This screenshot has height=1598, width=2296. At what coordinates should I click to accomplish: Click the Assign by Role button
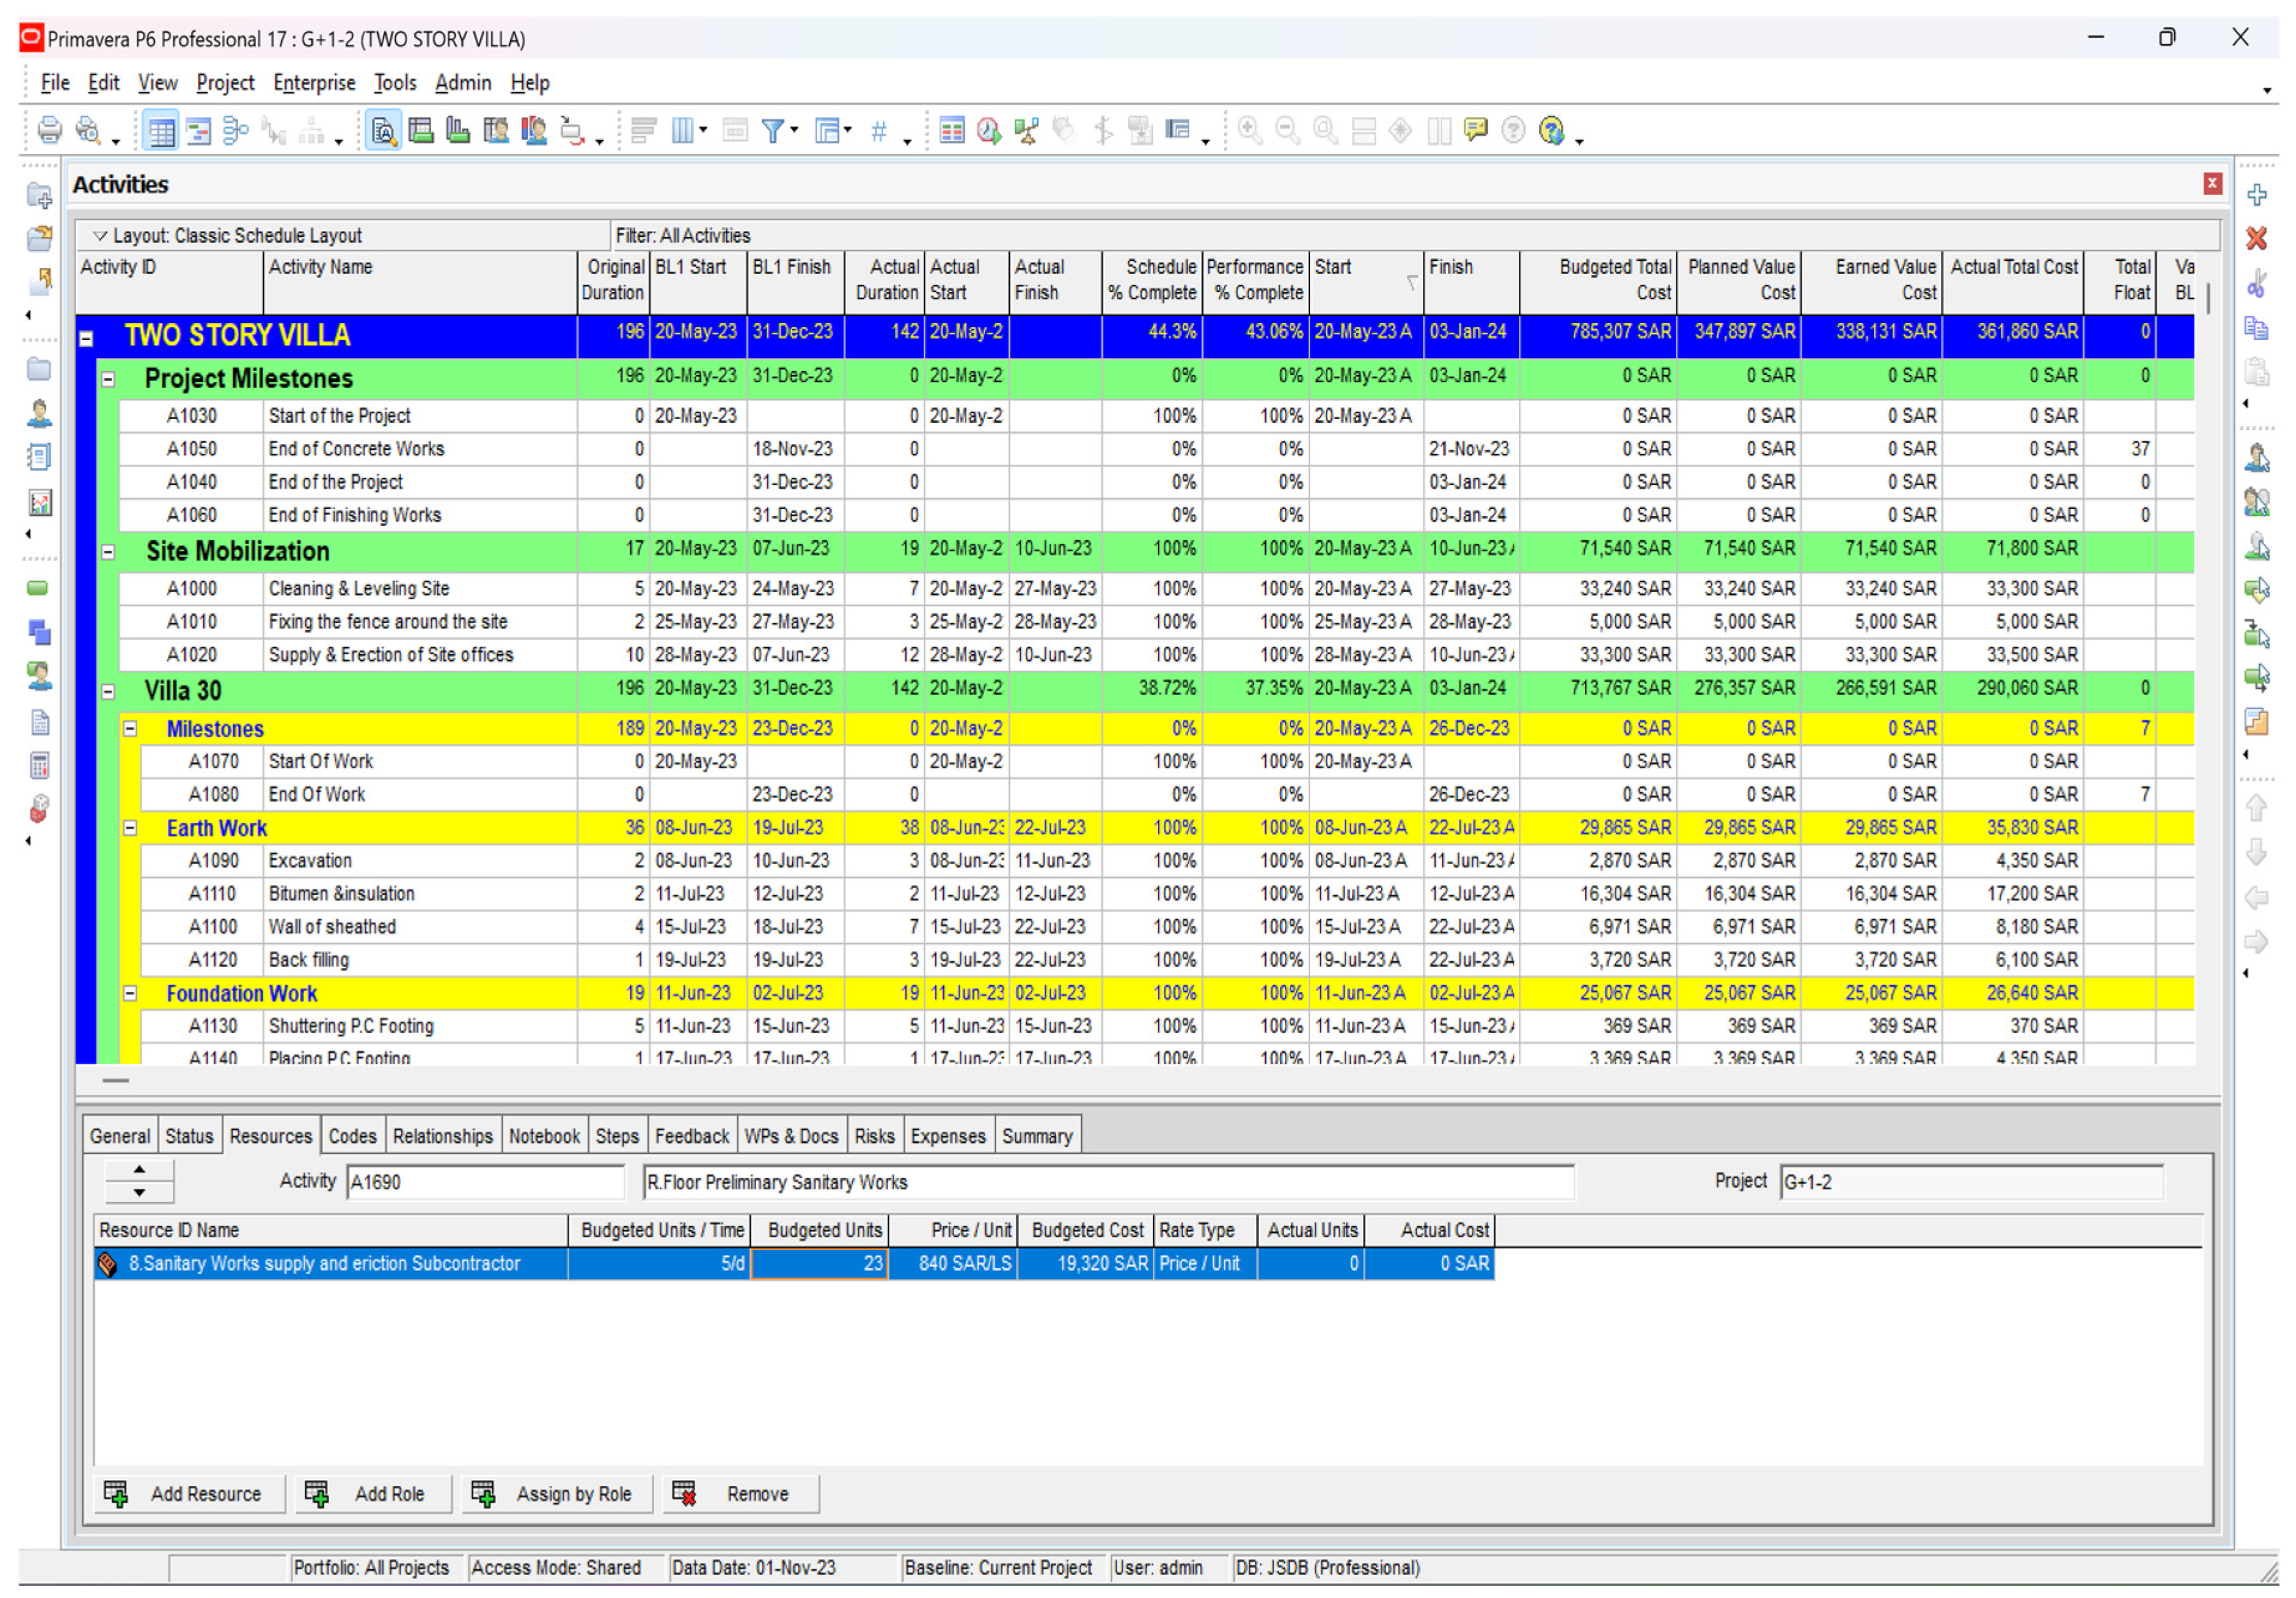pos(557,1494)
